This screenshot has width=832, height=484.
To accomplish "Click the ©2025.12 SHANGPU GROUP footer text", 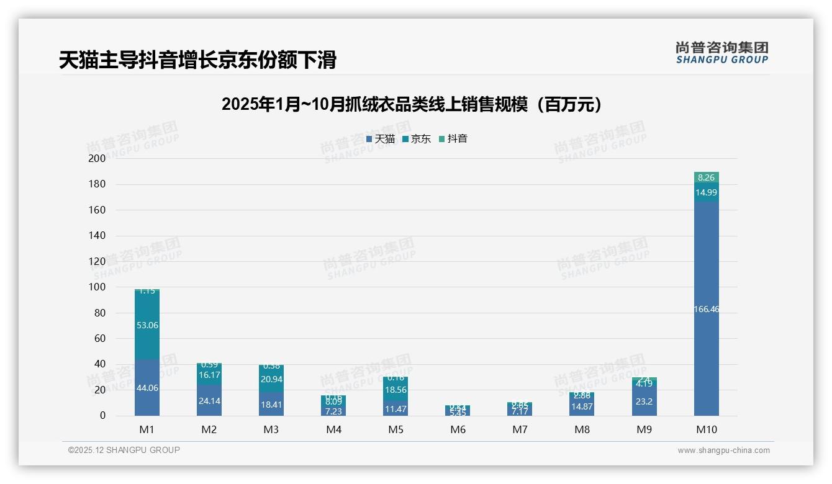I will pyautogui.click(x=122, y=450).
